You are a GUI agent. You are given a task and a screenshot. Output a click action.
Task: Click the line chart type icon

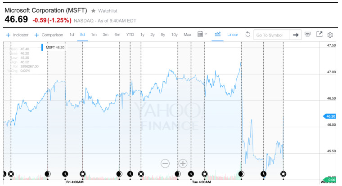click(x=218, y=35)
